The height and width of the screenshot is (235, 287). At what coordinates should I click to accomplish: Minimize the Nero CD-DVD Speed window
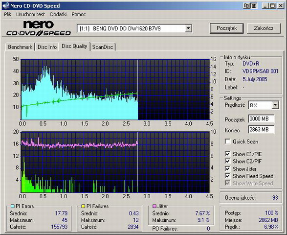265,6
